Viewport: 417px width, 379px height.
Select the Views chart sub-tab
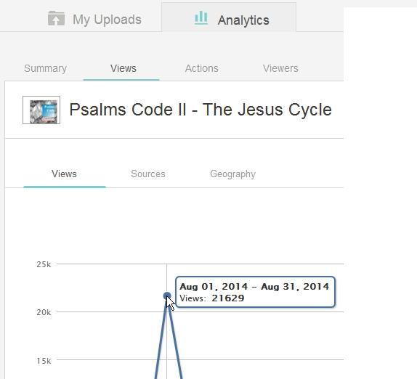(64, 174)
